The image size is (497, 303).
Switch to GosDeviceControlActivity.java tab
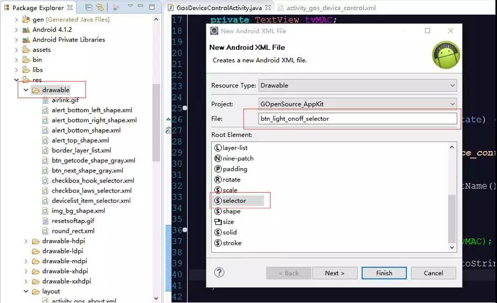[x=219, y=8]
